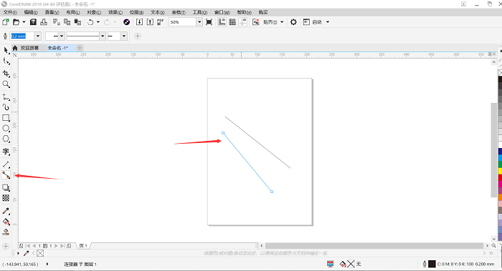The height and width of the screenshot is (271, 502).
Task: Open the 文件 menu
Action: pyautogui.click(x=10, y=12)
